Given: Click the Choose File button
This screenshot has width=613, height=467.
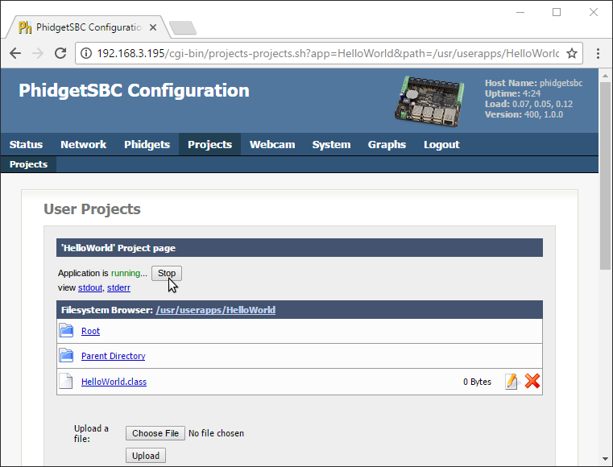Looking at the screenshot, I should (x=155, y=433).
